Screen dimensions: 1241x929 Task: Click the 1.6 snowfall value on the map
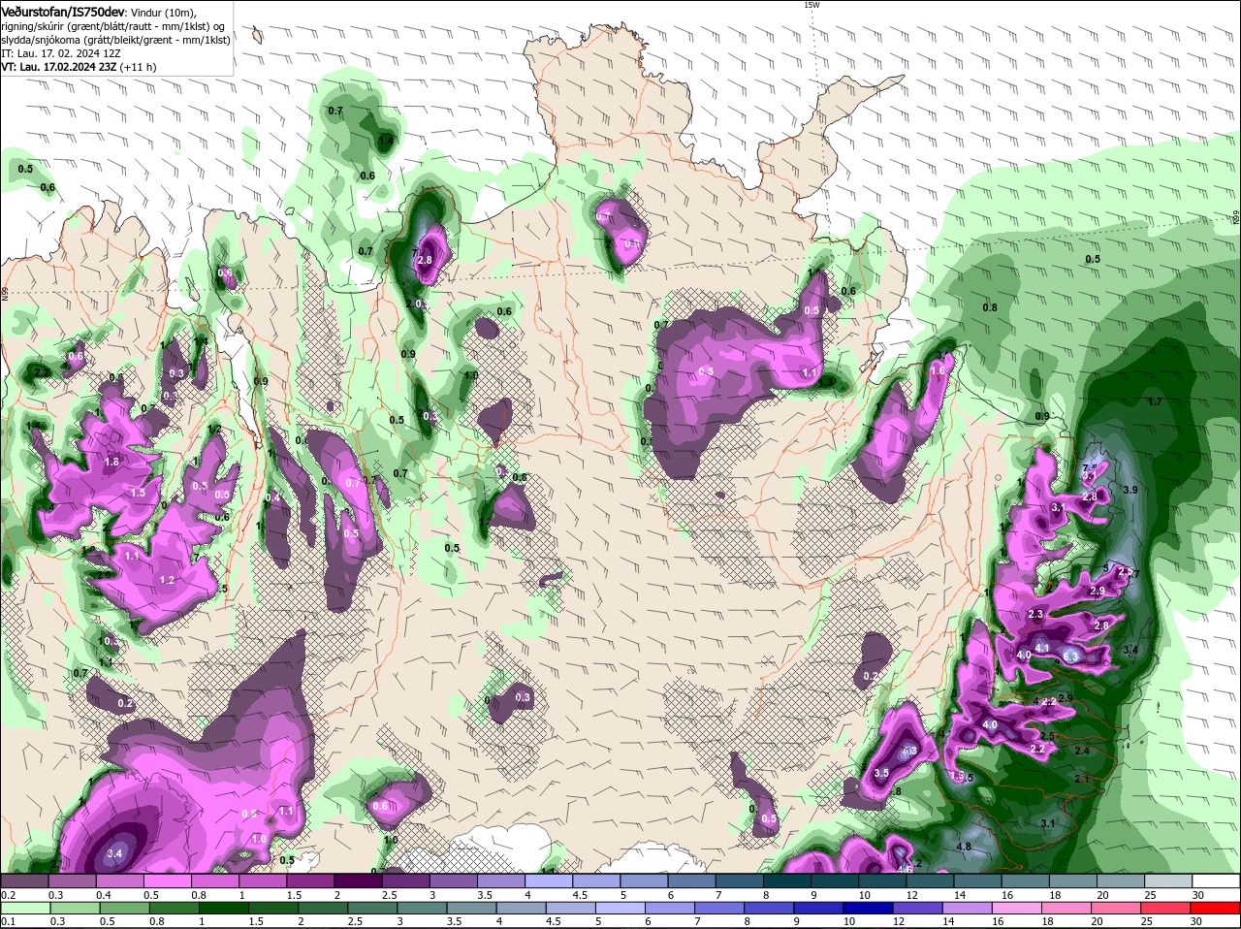[x=937, y=370]
